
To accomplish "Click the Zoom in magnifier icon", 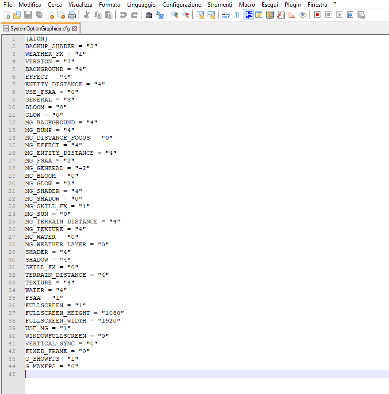I will (x=175, y=15).
